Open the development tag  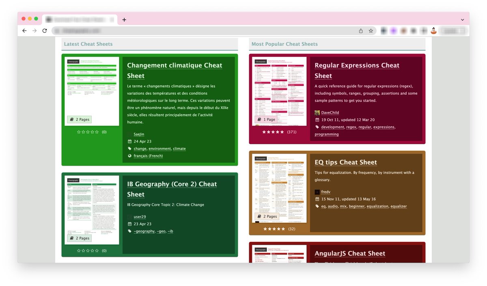tap(332, 127)
